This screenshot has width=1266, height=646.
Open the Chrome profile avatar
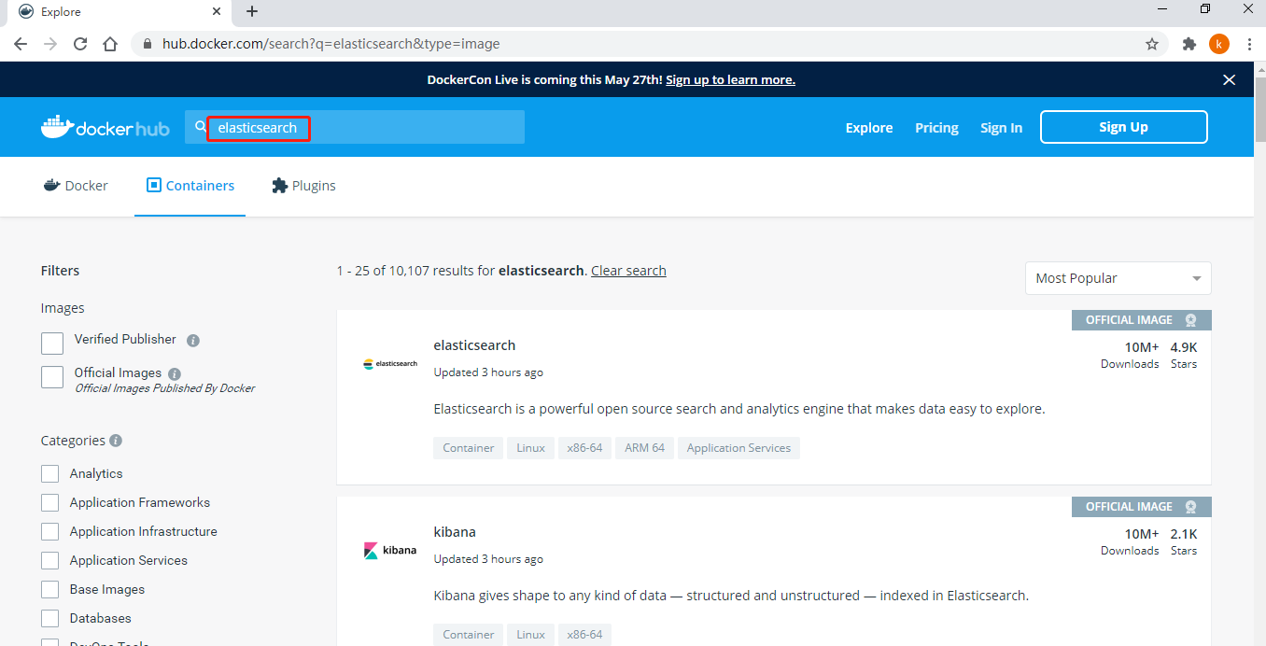1218,44
